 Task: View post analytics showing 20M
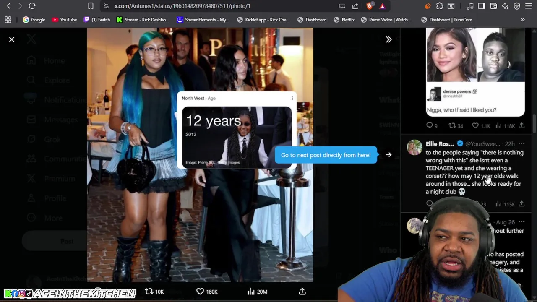pos(257,292)
